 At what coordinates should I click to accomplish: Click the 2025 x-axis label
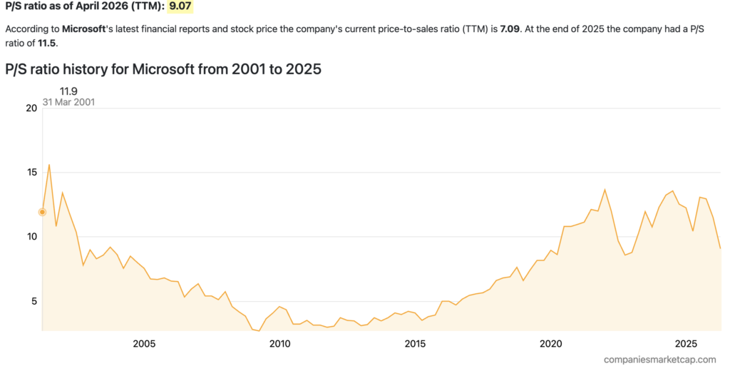click(686, 344)
